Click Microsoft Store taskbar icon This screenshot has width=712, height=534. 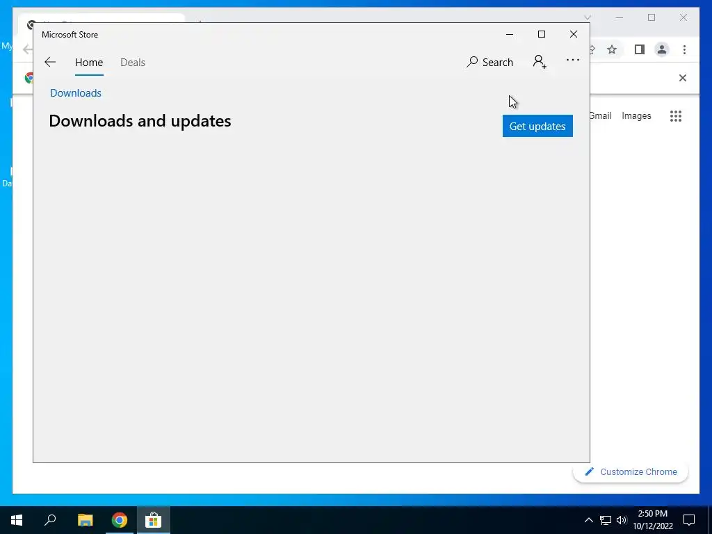(154, 520)
